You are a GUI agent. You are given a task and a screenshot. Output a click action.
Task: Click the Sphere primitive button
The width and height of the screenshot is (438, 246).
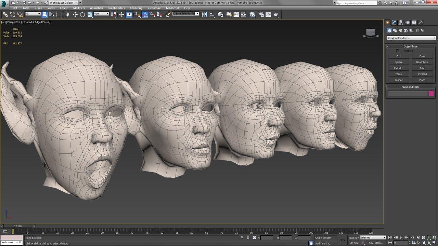coord(399,62)
